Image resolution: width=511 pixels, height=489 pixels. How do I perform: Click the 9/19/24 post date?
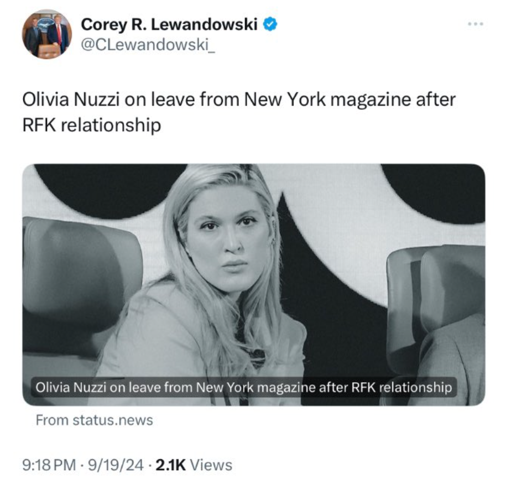pos(116,465)
